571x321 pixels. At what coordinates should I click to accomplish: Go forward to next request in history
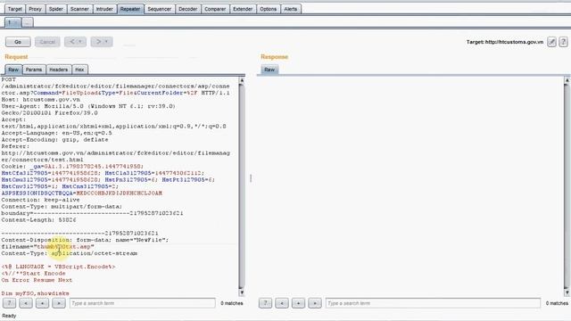click(102, 42)
